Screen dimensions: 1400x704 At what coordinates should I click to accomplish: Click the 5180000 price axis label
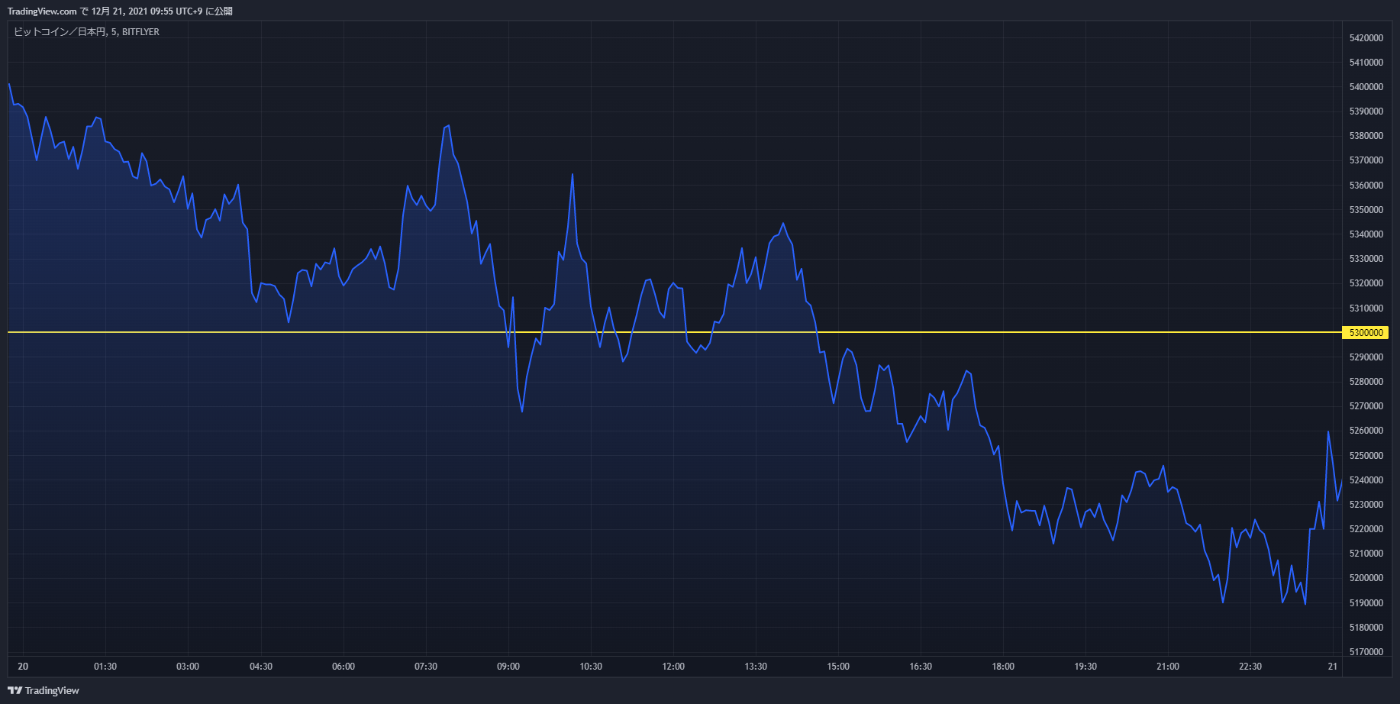click(1366, 628)
